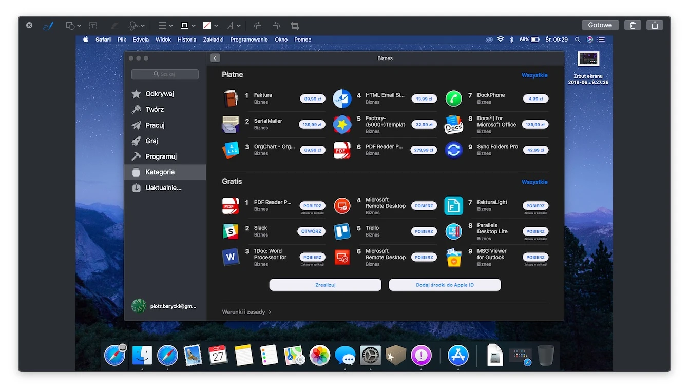Open Odkrywaj in the sidebar

165,94
